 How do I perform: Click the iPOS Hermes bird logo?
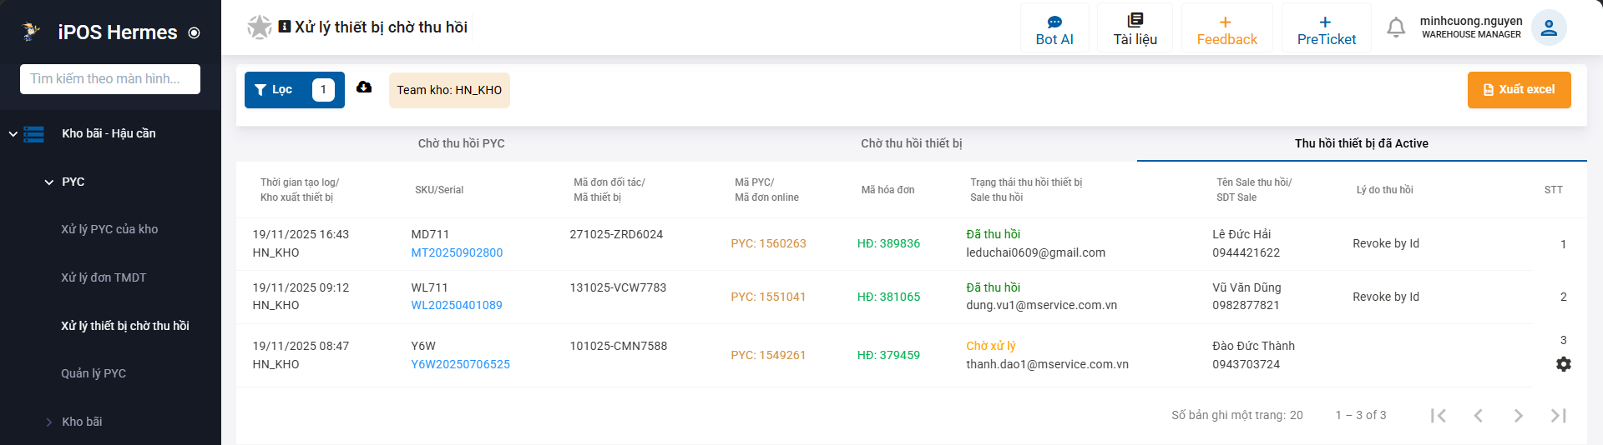click(31, 32)
